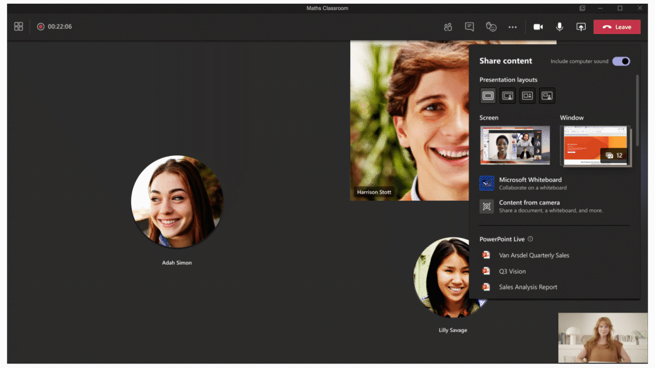
Task: Leave the meeting
Action: tap(617, 27)
